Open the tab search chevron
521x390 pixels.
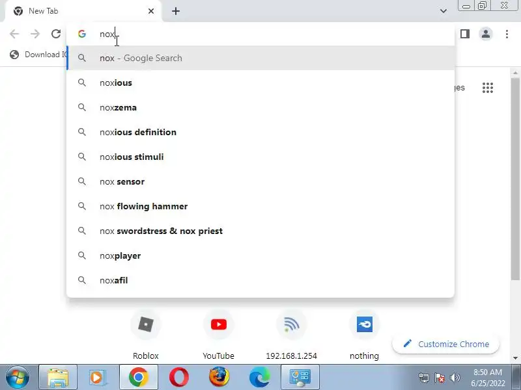(x=444, y=11)
